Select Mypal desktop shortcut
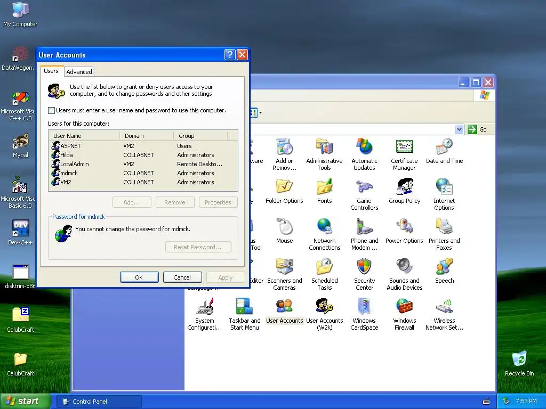546x409 pixels. click(x=20, y=146)
